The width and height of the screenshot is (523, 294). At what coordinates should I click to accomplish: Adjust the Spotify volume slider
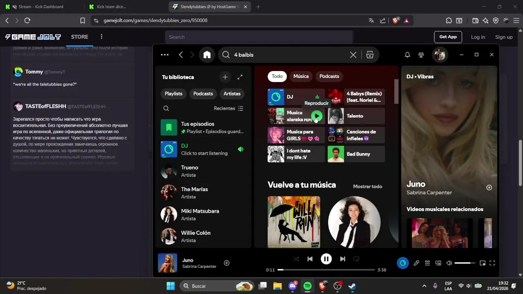point(465,263)
